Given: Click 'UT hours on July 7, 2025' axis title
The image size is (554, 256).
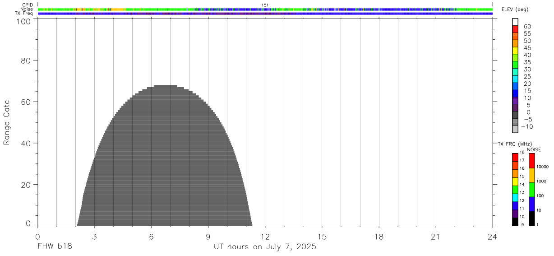Looking at the screenshot, I should [265, 247].
